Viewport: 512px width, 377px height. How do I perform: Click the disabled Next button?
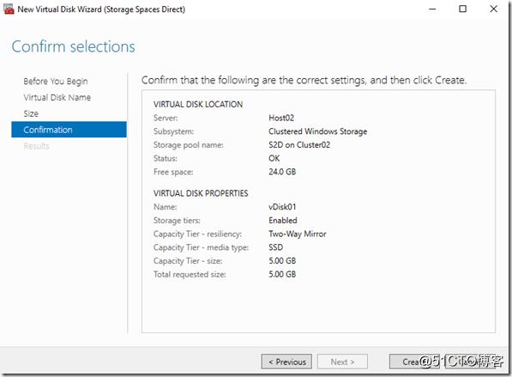tap(342, 362)
